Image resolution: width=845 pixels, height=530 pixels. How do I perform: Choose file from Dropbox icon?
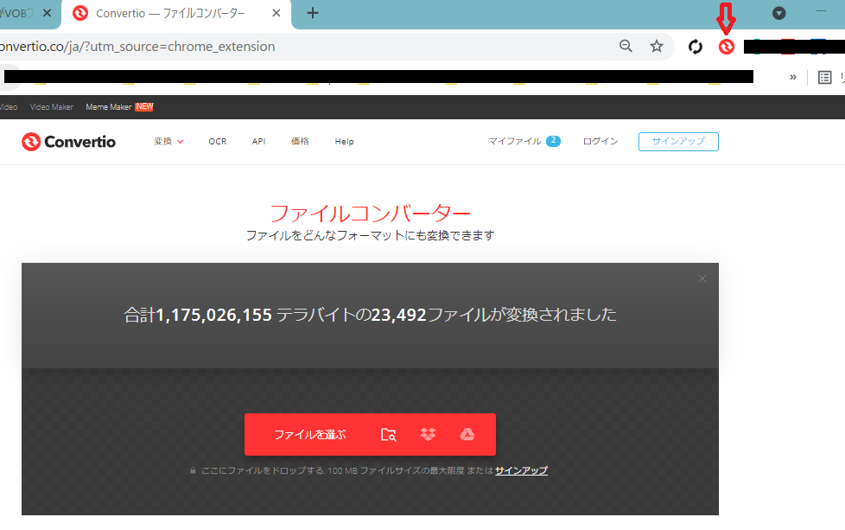coord(428,434)
